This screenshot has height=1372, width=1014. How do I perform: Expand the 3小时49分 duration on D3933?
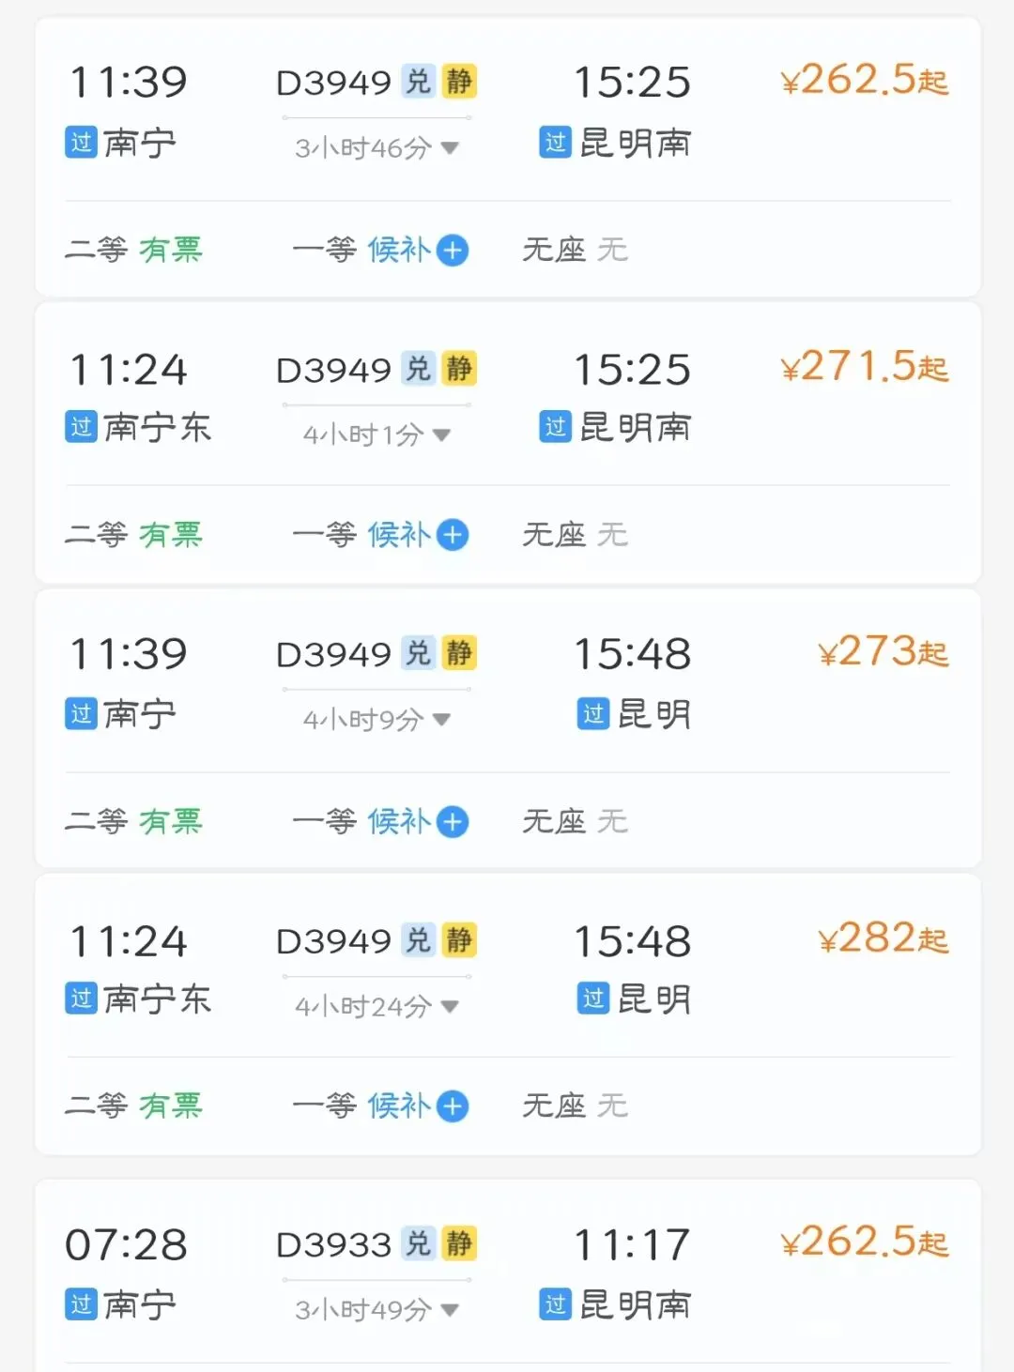coord(450,1310)
